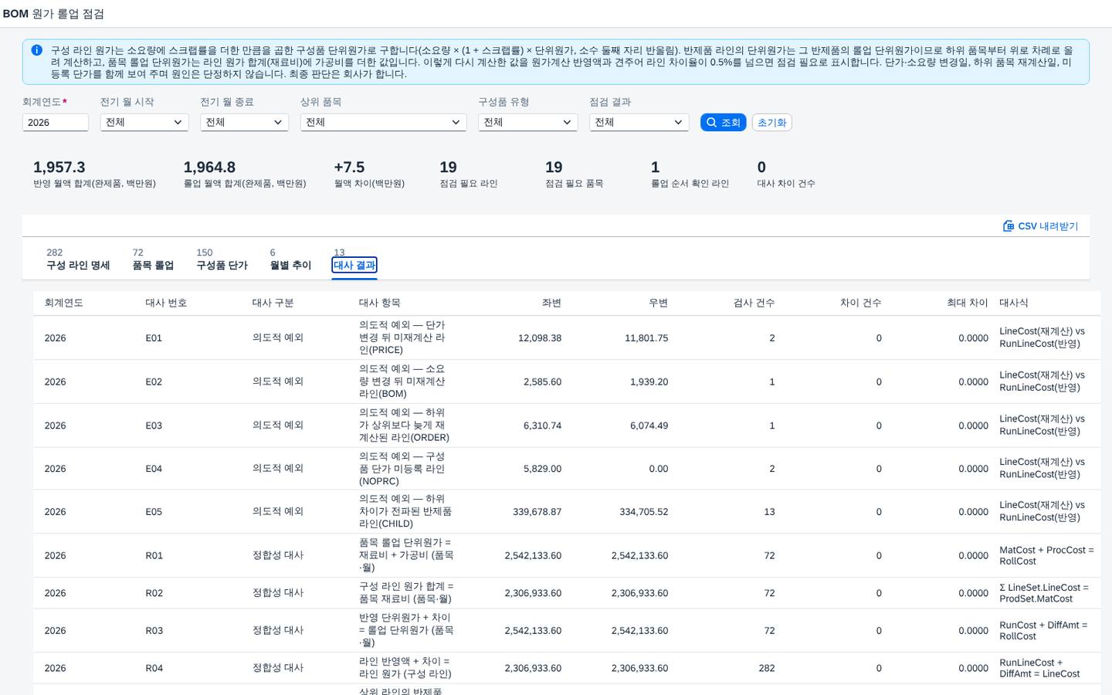Click the CSV download icon
This screenshot has width=1112, height=695.
(1009, 226)
